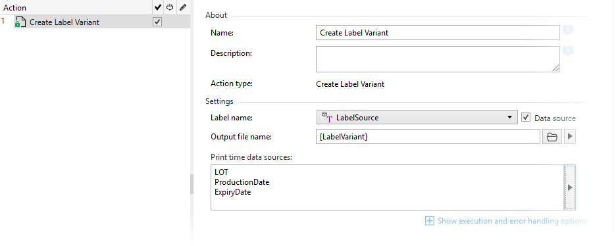Click the condition column header icon

[170, 7]
